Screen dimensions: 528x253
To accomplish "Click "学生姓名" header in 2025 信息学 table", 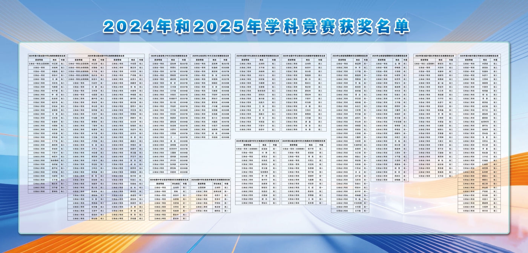I will tap(217, 184).
